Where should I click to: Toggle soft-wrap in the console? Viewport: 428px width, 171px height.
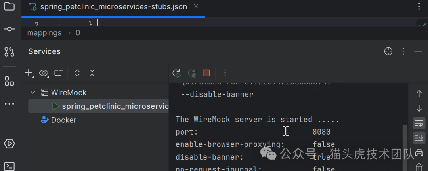click(419, 123)
